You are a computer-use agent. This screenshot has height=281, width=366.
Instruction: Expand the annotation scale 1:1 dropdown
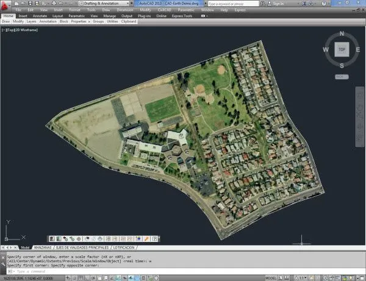pos(301,278)
